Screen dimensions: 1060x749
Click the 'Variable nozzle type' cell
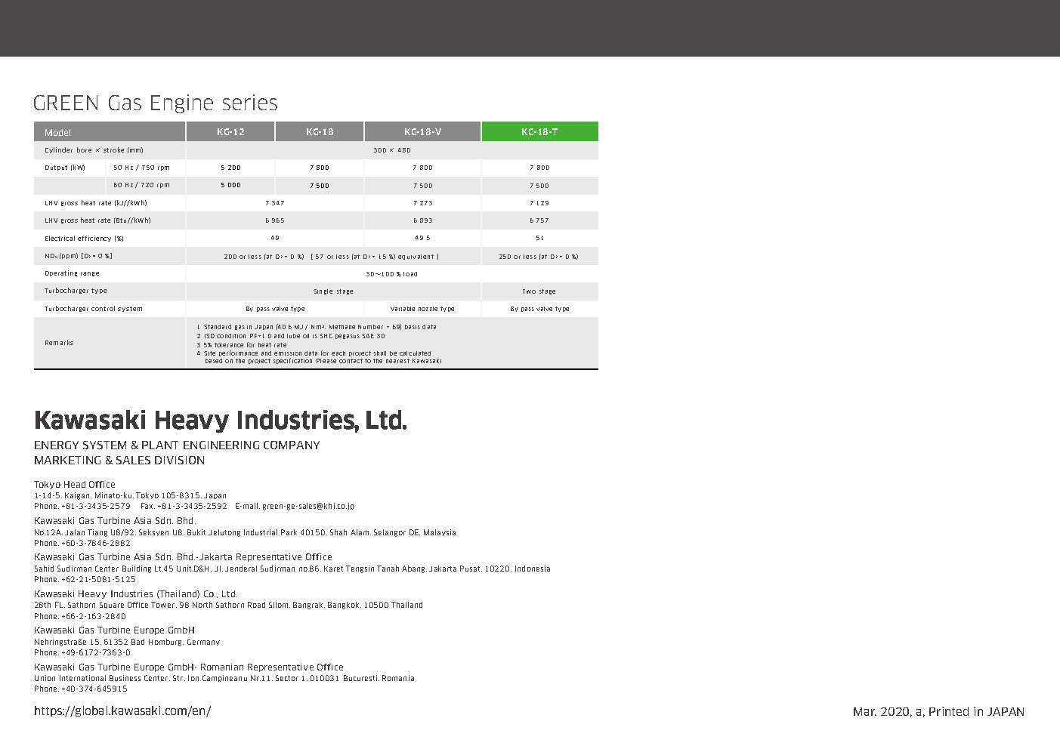click(423, 309)
